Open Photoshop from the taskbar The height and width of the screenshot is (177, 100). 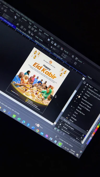(x=9, y=113)
